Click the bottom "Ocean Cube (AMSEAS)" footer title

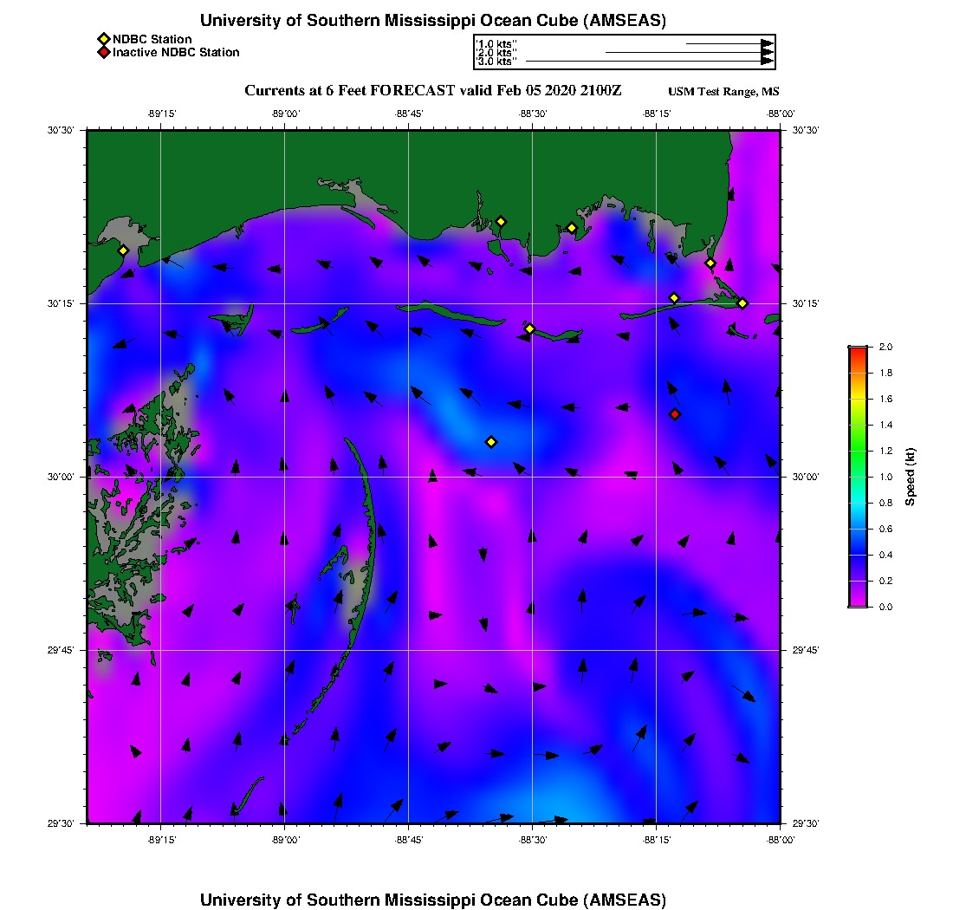433,900
